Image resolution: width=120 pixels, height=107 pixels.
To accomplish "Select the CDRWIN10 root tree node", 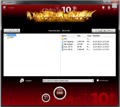I will (12, 35).
